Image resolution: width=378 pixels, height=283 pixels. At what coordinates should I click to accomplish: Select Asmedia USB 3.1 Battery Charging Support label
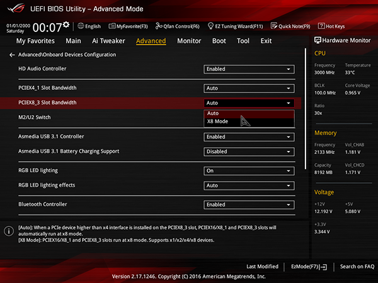click(69, 152)
